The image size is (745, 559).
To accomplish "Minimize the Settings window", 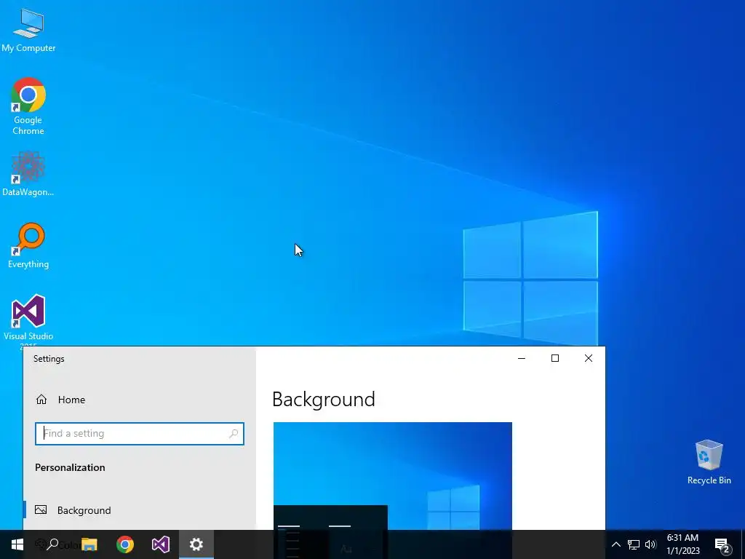I will (521, 358).
